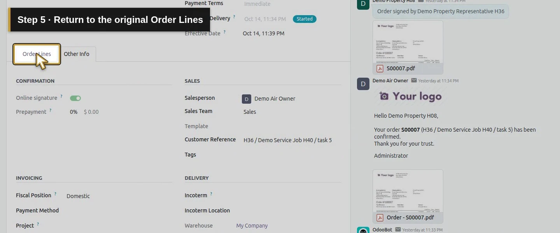The height and width of the screenshot is (233, 560).
Task: Click the Demo Air Owner chatter avatar
Action: [363, 84]
